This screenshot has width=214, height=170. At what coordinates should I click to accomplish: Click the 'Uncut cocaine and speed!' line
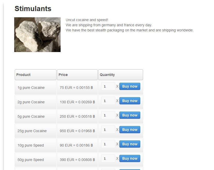[87, 20]
